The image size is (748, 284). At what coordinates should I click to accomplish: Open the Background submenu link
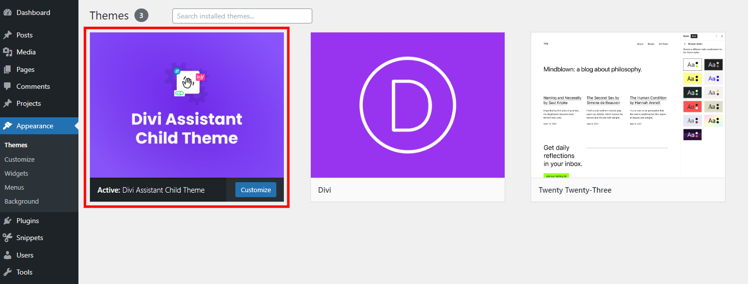[21, 201]
